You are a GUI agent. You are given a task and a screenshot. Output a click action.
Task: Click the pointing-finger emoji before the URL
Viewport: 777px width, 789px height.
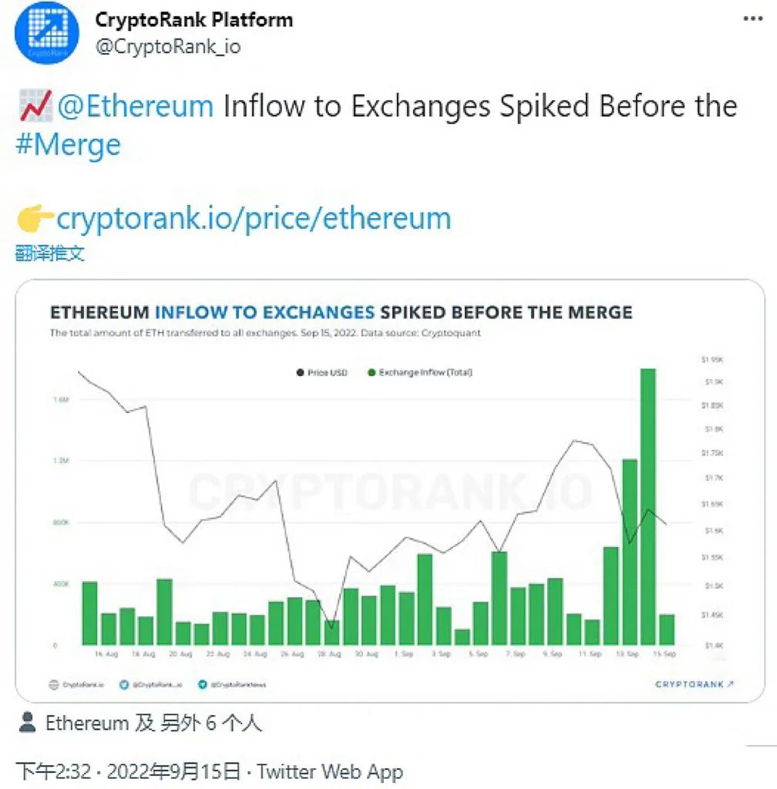(x=34, y=219)
